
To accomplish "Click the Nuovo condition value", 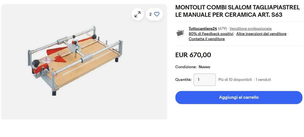I will pyautogui.click(x=204, y=67).
